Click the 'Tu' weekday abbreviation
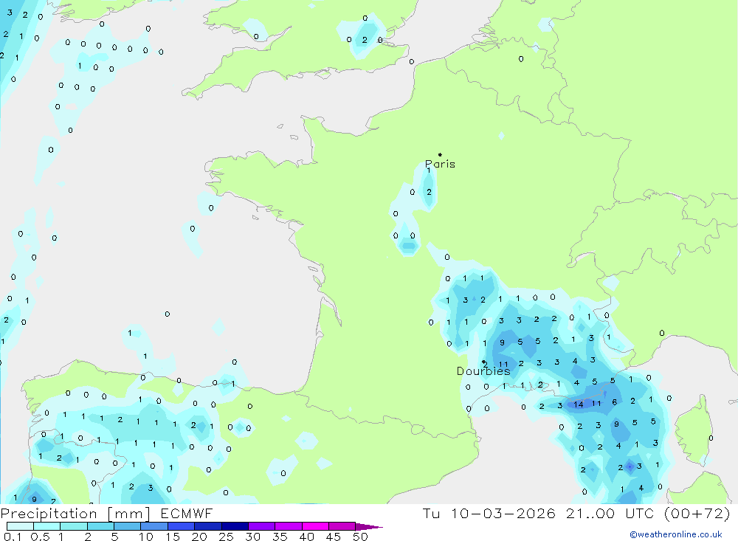 tap(431, 514)
